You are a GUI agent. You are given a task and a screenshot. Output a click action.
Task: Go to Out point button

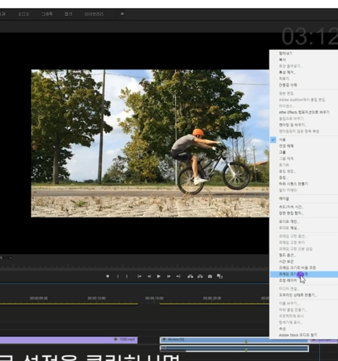pyautogui.click(x=178, y=276)
